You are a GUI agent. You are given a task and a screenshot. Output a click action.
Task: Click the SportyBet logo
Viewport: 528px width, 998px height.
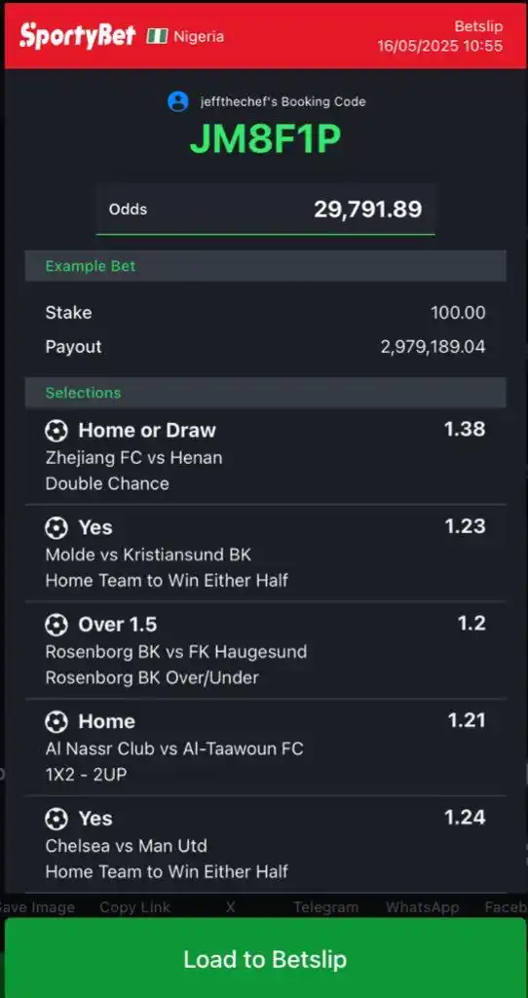pos(77,36)
